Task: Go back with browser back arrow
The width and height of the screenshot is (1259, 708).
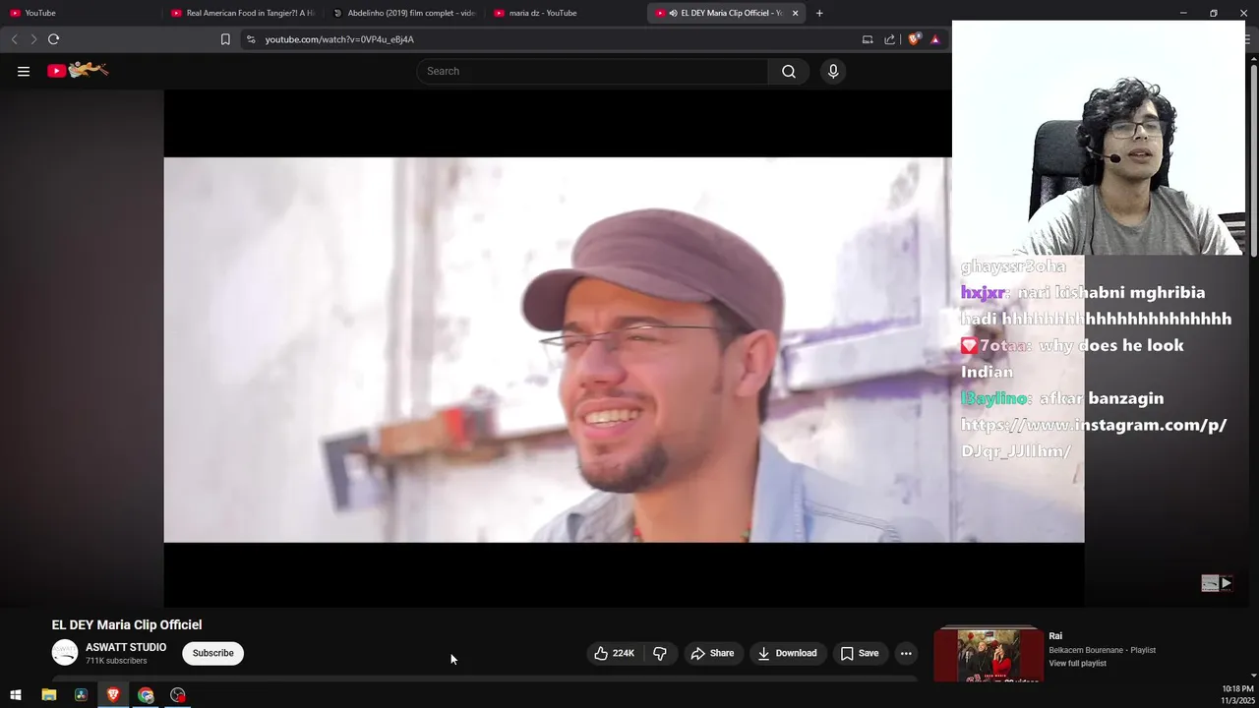Action: [14, 39]
